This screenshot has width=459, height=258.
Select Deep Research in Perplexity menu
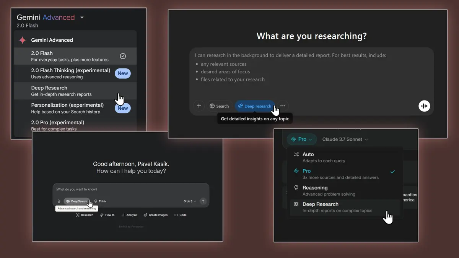tap(345, 207)
